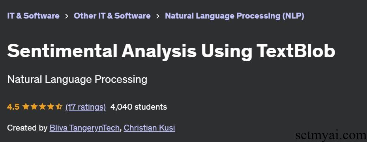Click the third rating star
This screenshot has height=142, width=367.
click(x=42, y=107)
